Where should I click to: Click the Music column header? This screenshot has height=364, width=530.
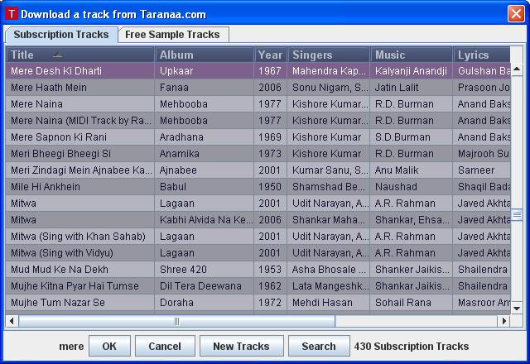click(411, 55)
